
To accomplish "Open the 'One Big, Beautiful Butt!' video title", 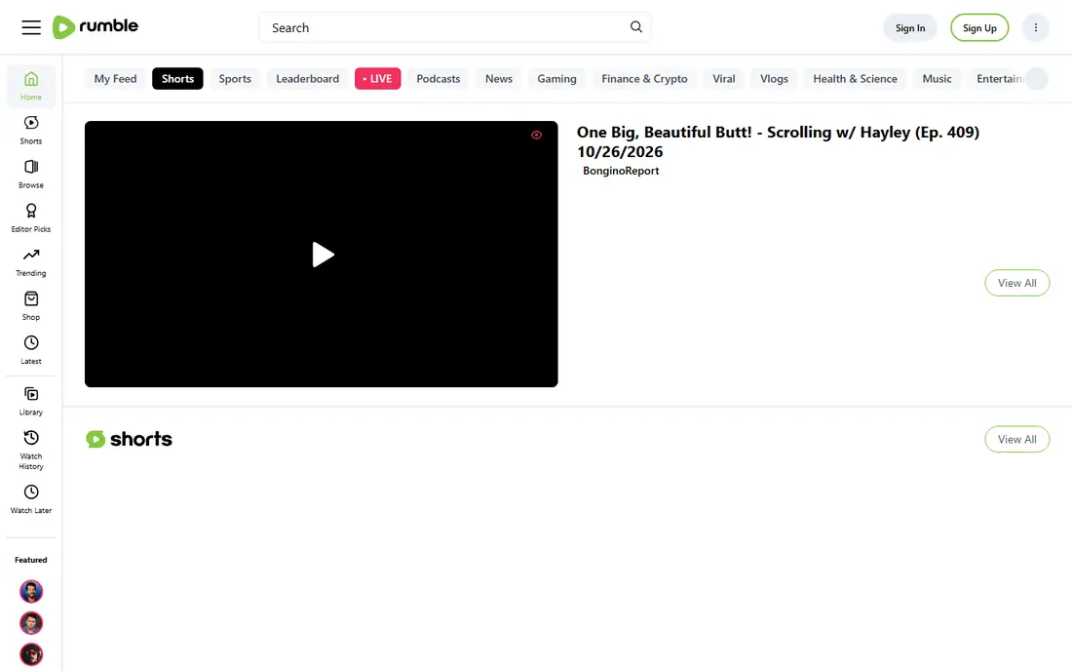I will tap(778, 141).
